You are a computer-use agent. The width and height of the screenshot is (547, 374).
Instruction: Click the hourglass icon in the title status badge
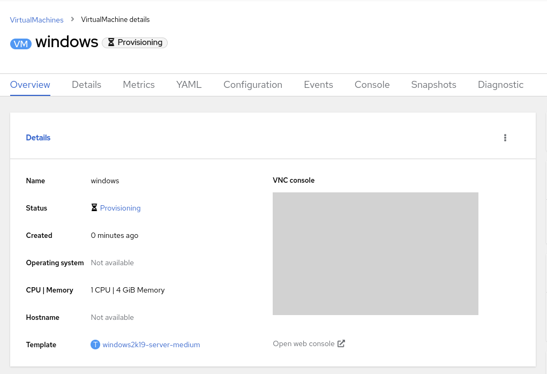(111, 42)
